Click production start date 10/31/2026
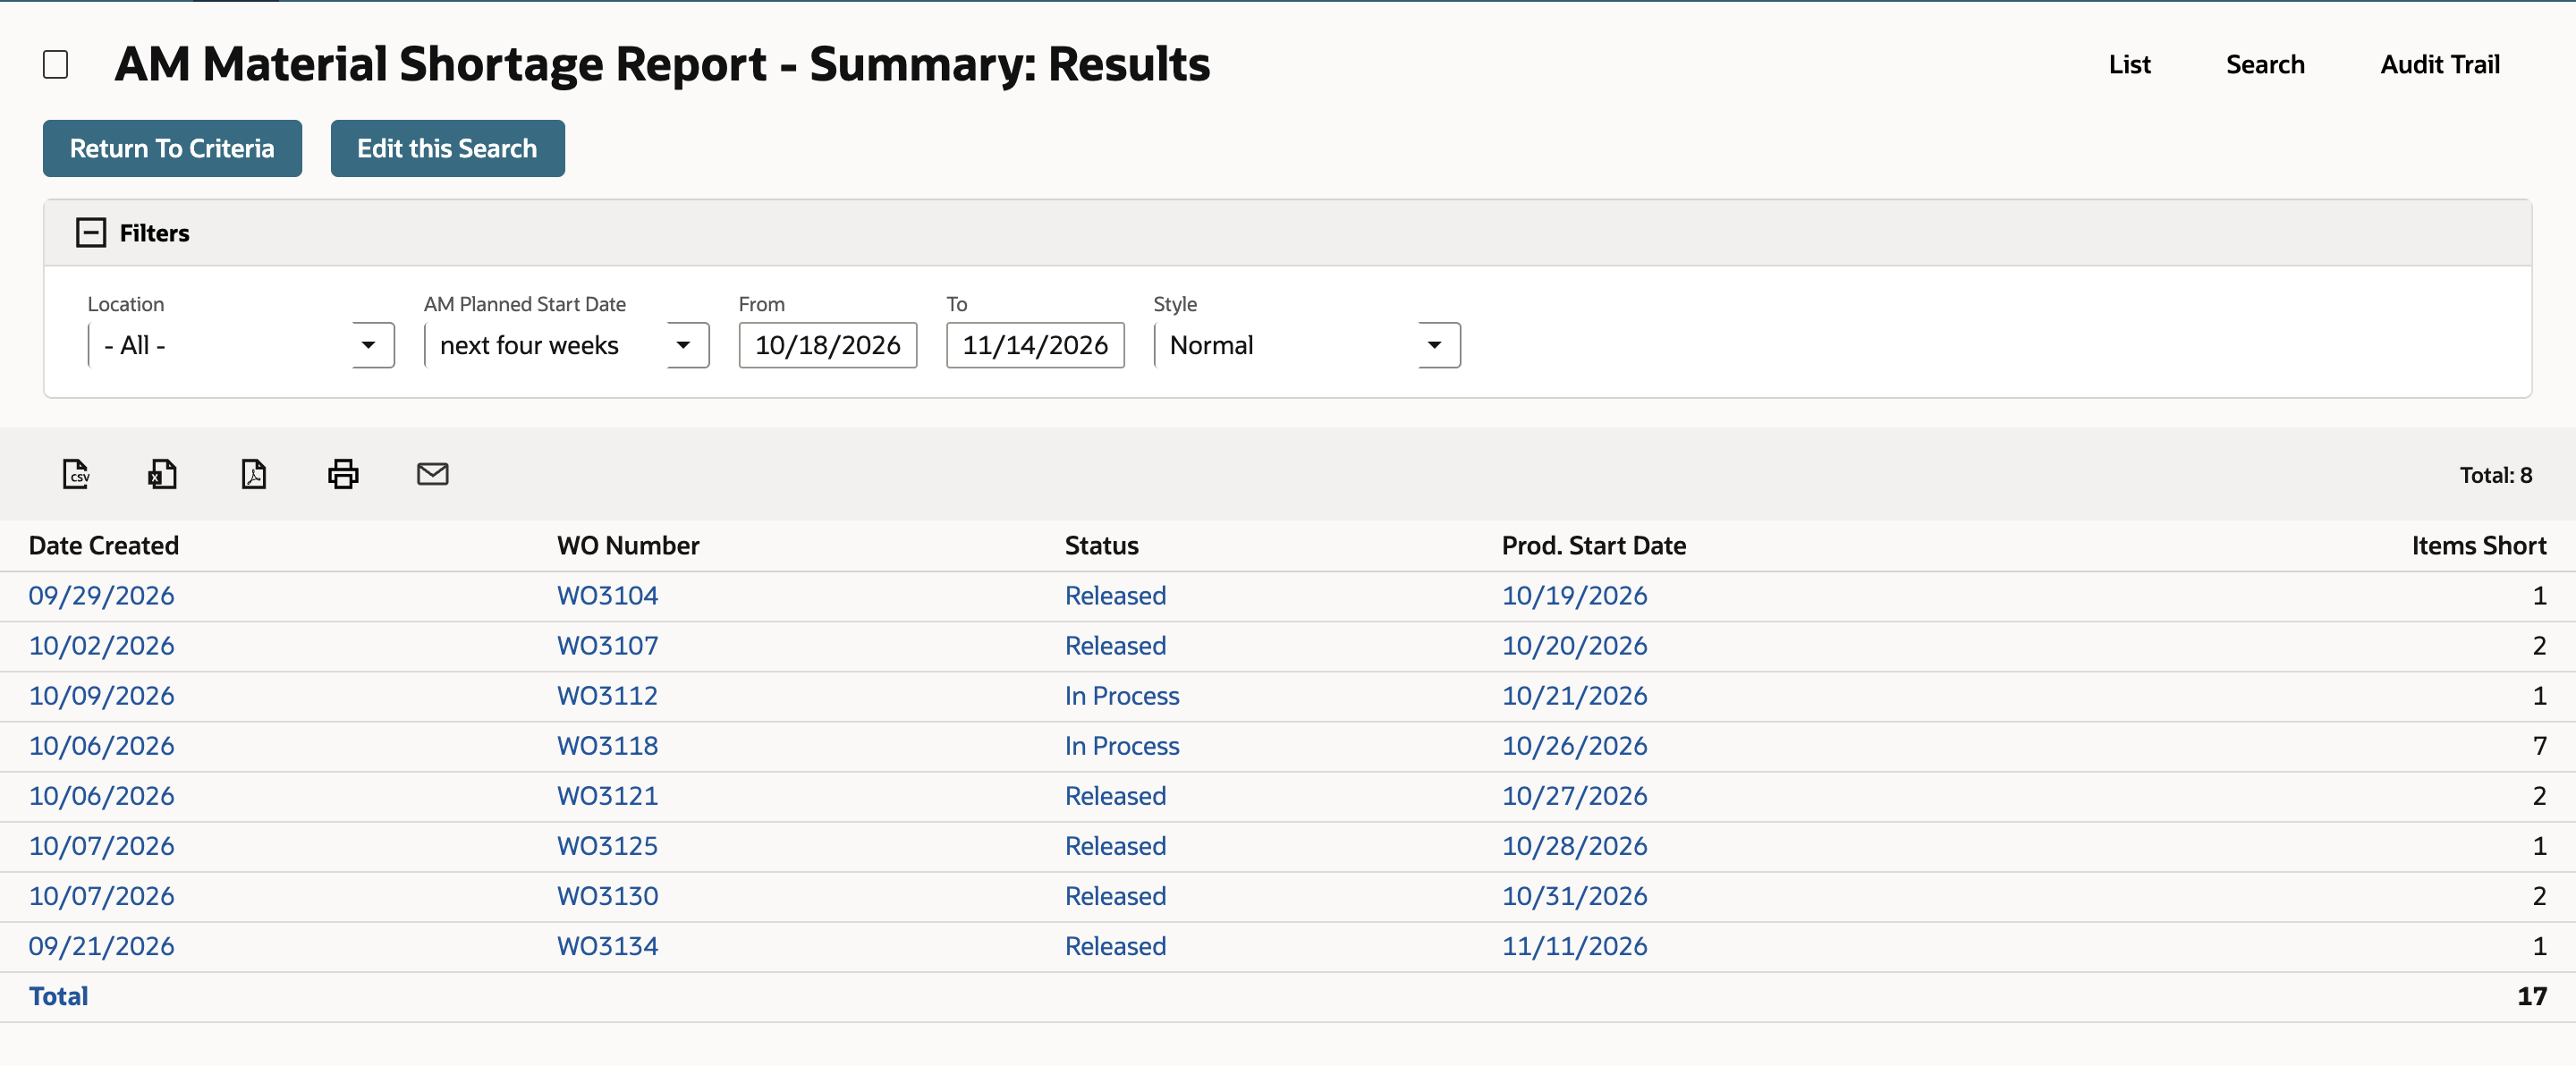Viewport: 2576px width, 1066px height. click(1574, 896)
